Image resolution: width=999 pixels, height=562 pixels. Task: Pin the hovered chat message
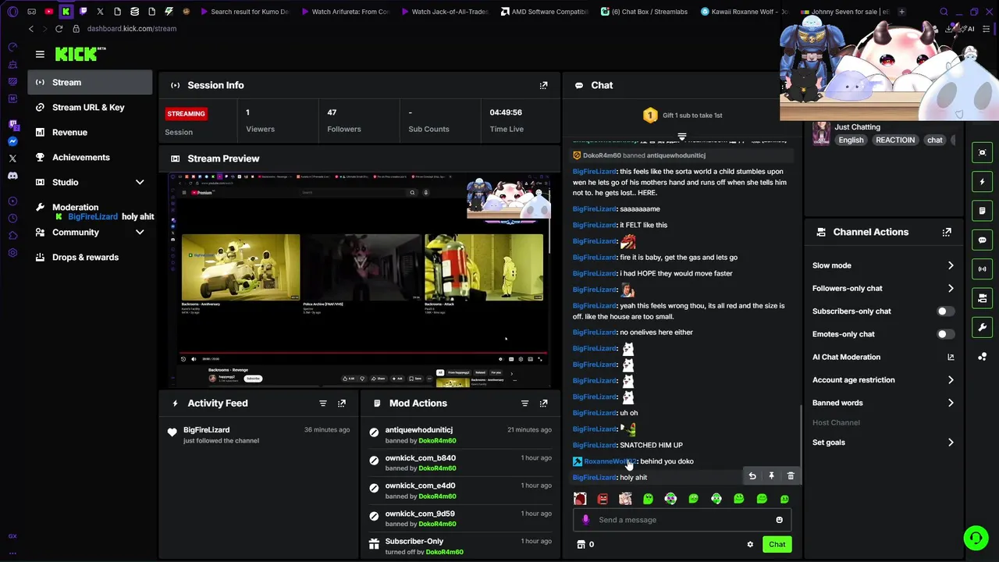pos(771,476)
